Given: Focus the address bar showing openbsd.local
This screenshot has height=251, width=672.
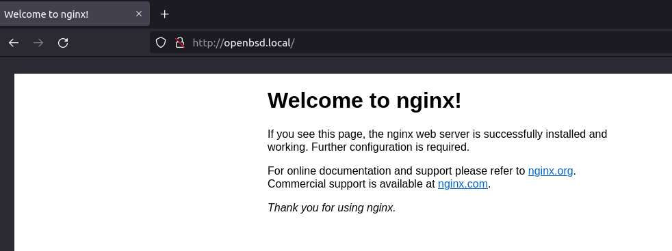Looking at the screenshot, I should click(411, 43).
